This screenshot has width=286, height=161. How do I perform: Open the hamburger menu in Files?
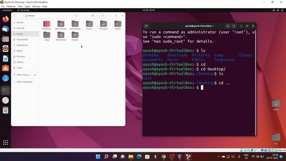point(103,16)
